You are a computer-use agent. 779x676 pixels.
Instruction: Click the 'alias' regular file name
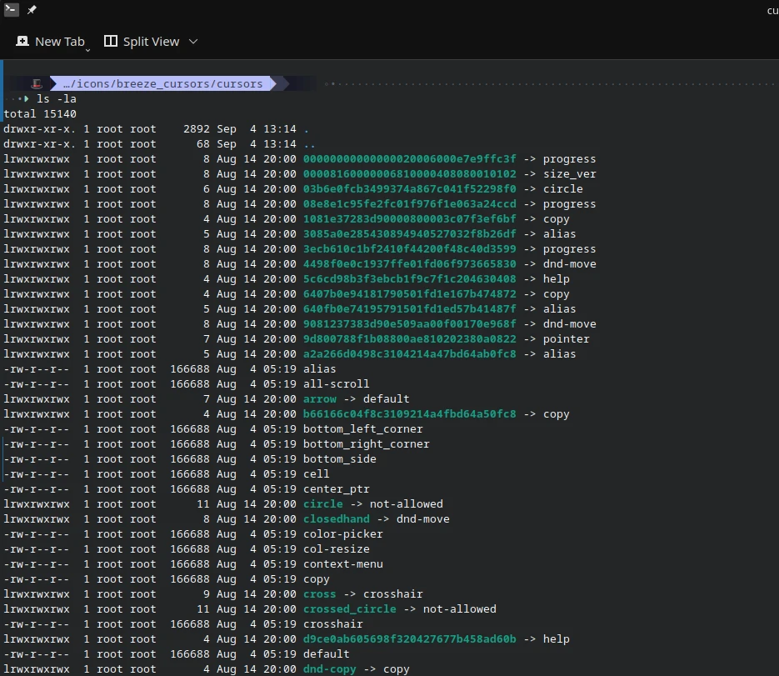pos(319,368)
